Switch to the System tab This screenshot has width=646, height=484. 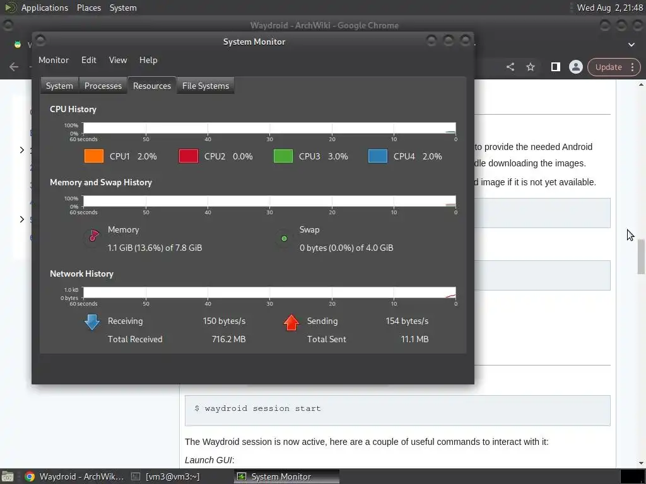(59, 86)
